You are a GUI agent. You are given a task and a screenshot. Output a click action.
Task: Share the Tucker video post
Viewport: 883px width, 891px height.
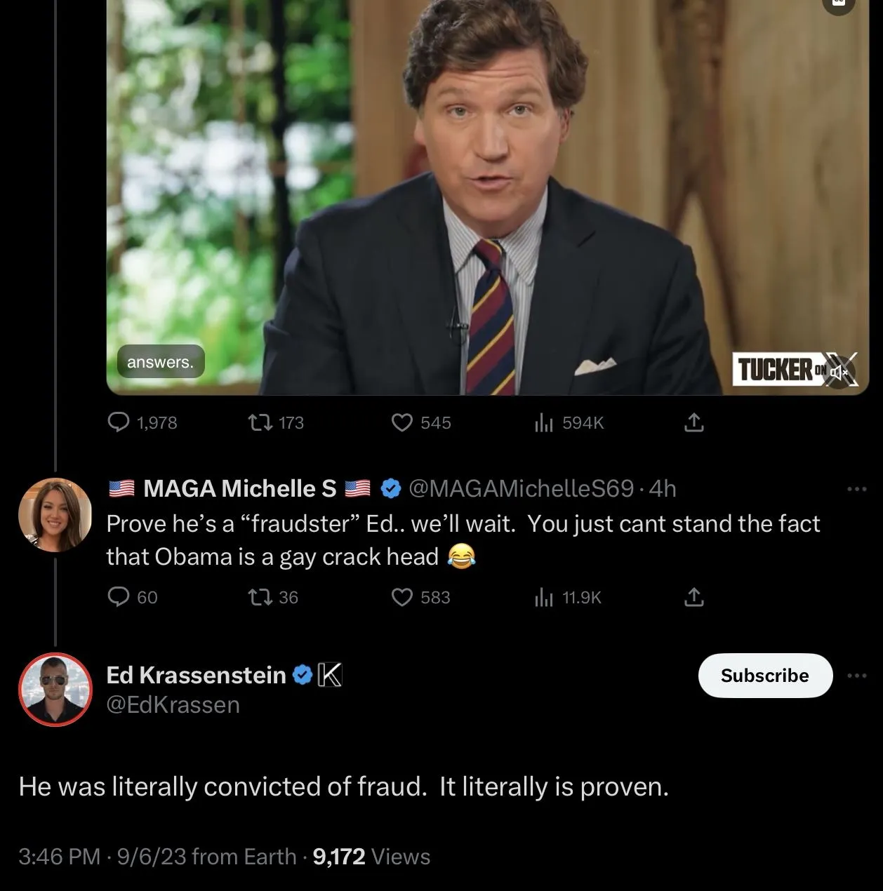tap(693, 422)
